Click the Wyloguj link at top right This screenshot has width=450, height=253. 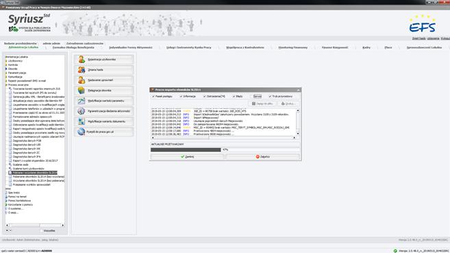[x=445, y=38]
